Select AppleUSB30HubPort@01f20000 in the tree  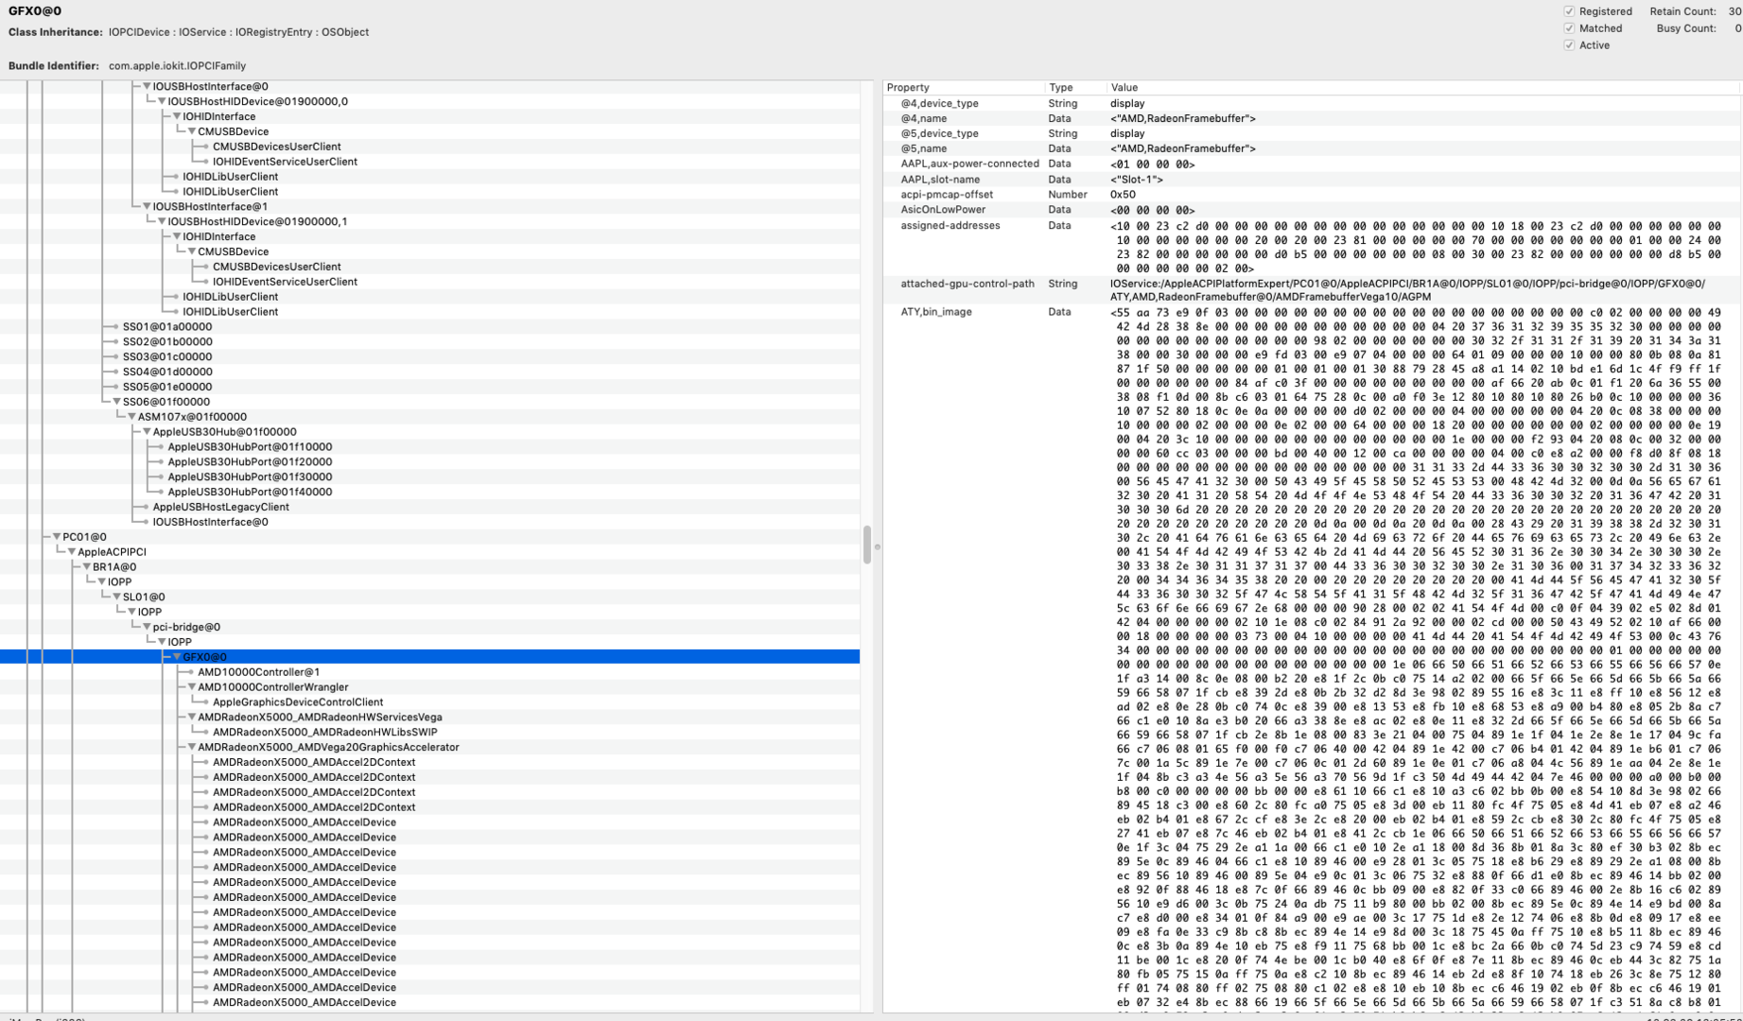[x=250, y=462]
